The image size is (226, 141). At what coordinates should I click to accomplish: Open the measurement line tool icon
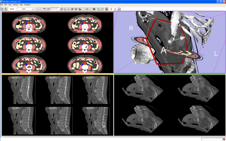[x=90, y=9]
